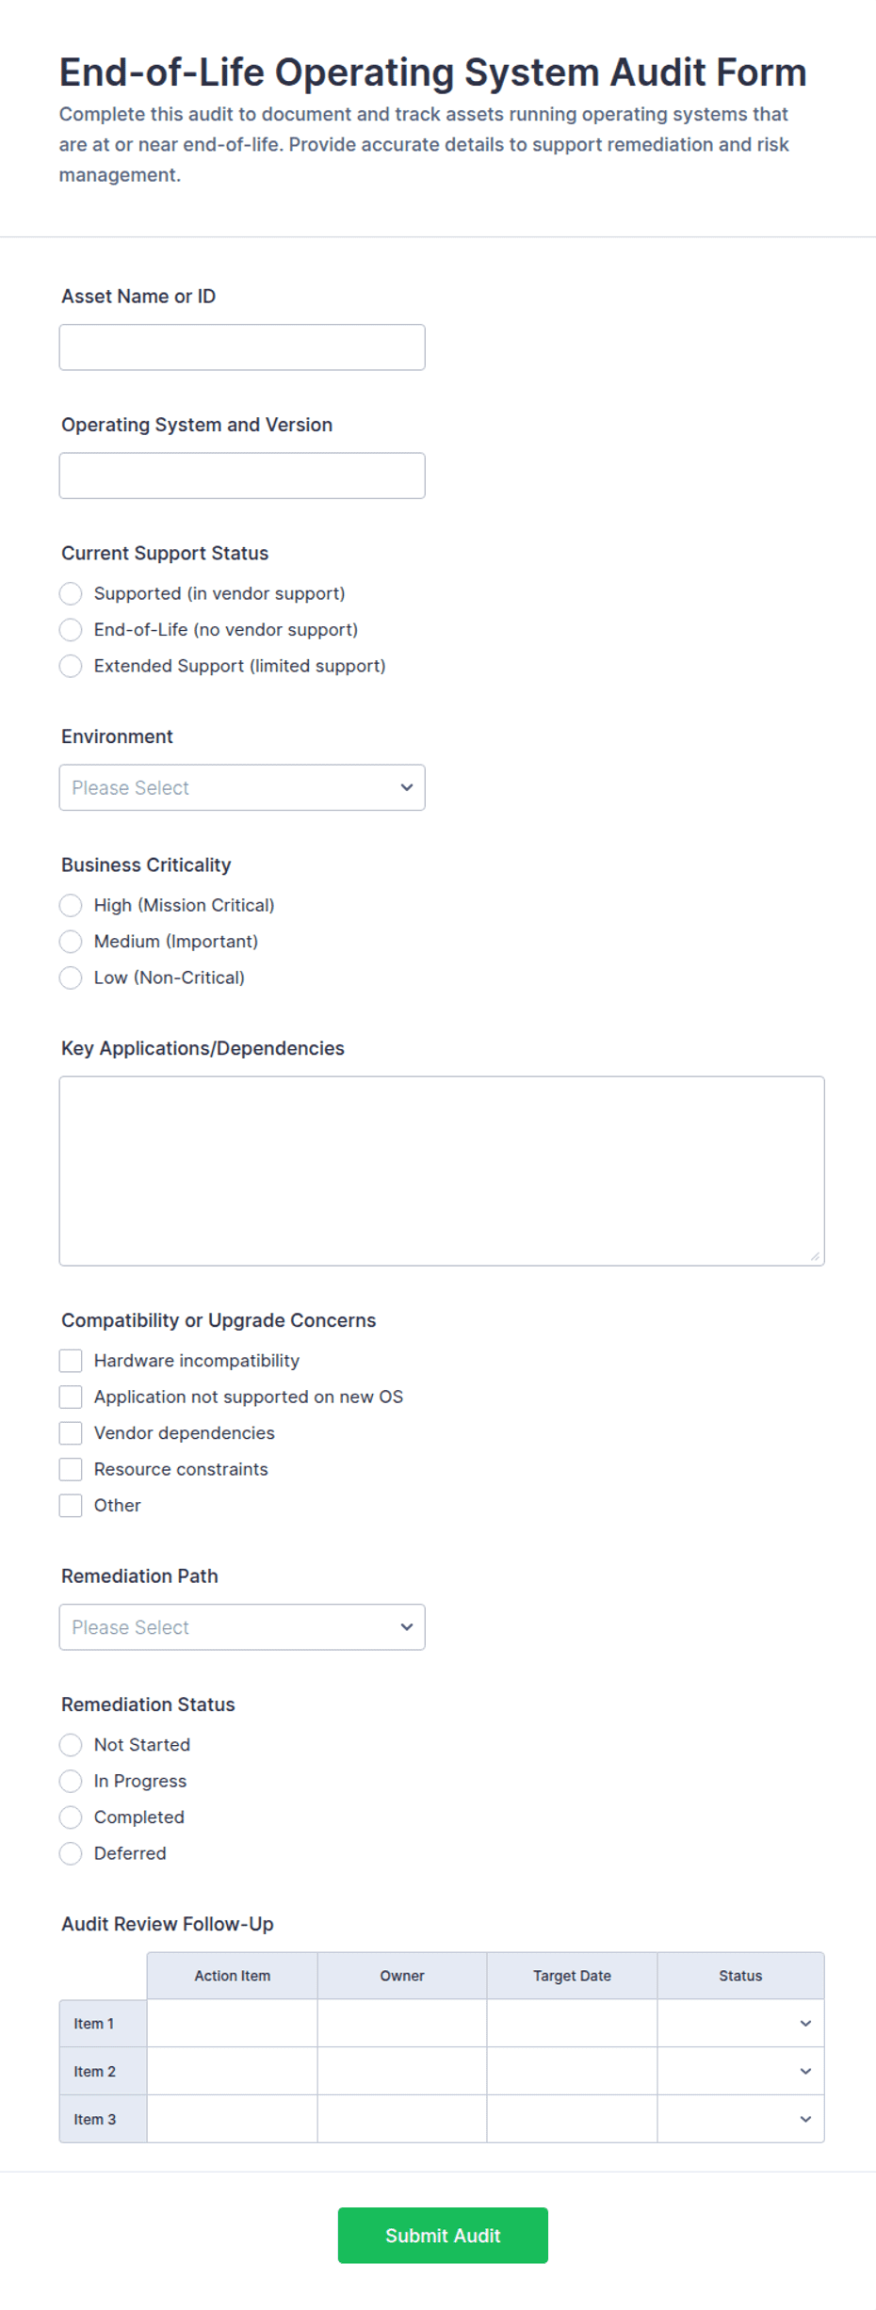Tick Application not supported on new OS

pos(71,1397)
